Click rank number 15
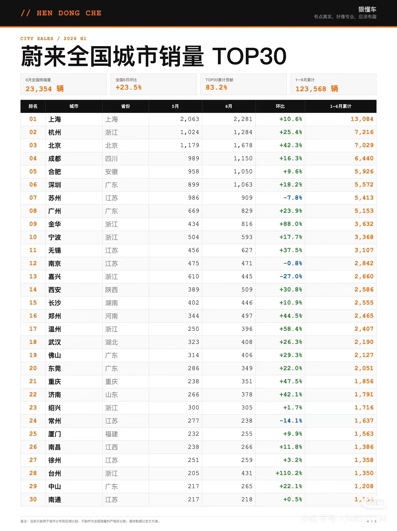The width and height of the screenshot is (397, 531). tap(33, 303)
